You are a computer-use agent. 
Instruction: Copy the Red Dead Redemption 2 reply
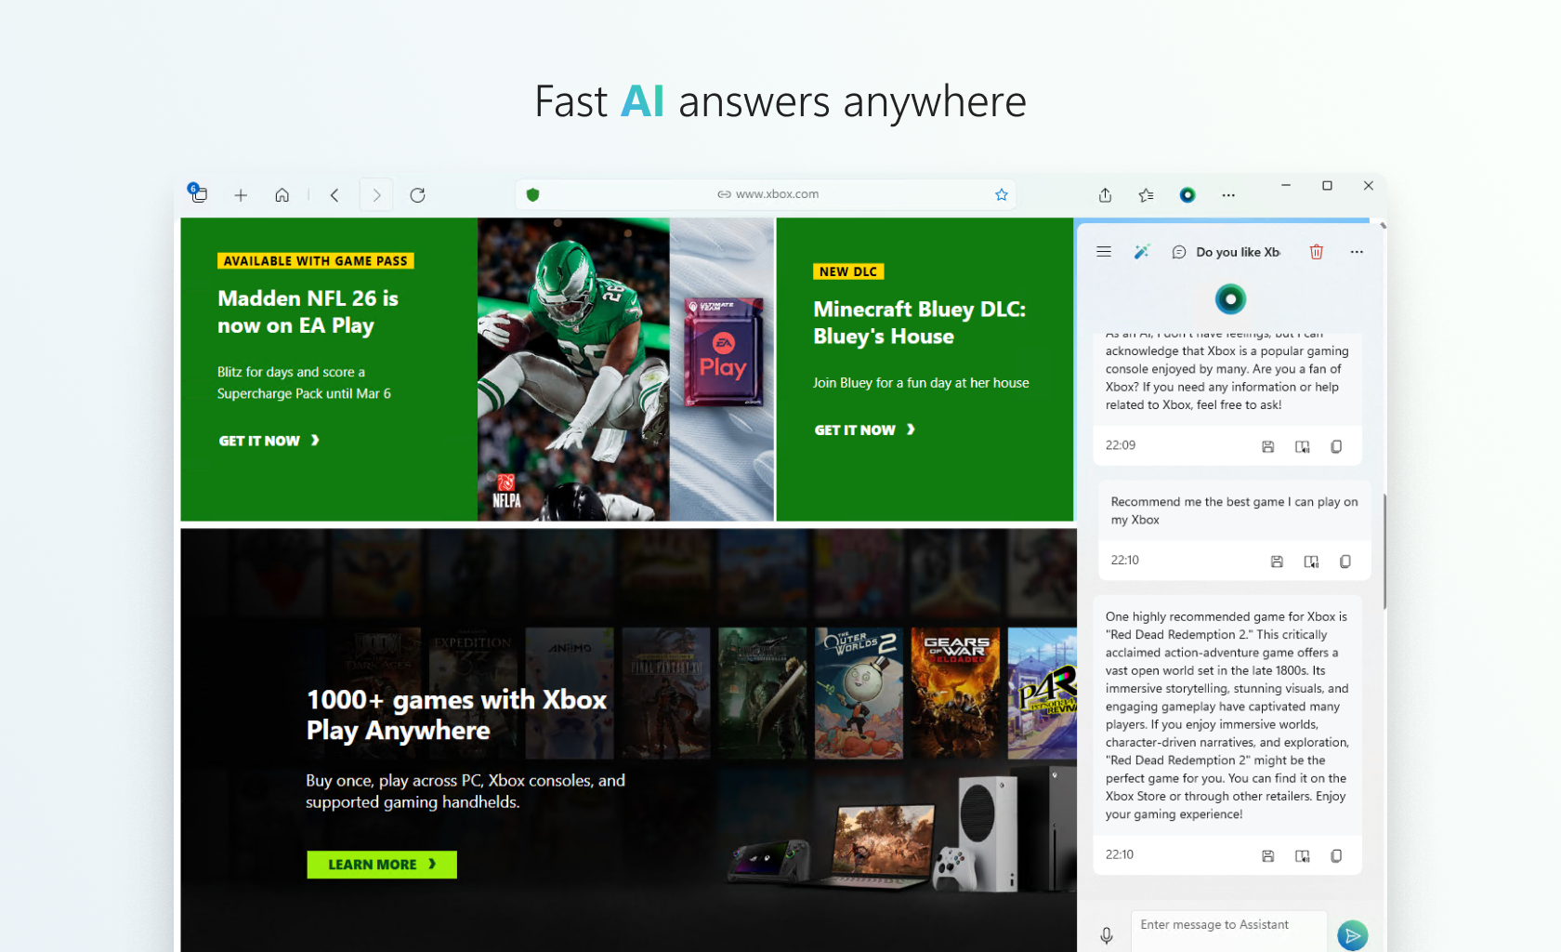tap(1336, 856)
